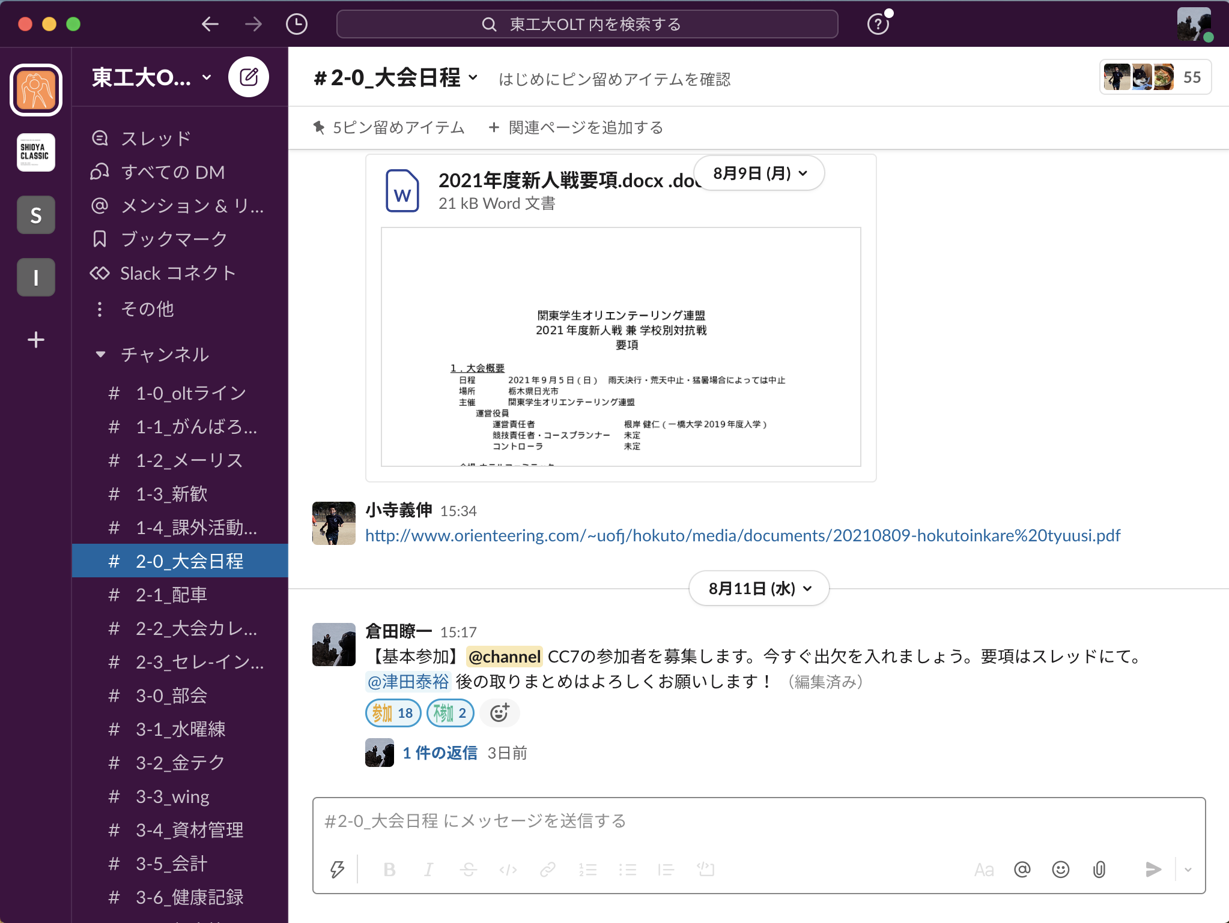
Task: Mention someone with the @ icon in composer
Action: coord(1022,869)
